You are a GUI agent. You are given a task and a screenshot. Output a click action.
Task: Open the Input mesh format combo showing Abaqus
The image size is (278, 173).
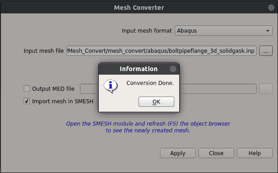coord(223,31)
